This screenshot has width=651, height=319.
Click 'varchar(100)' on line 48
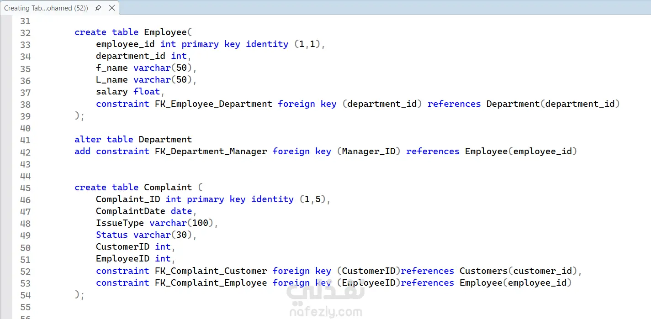point(181,223)
